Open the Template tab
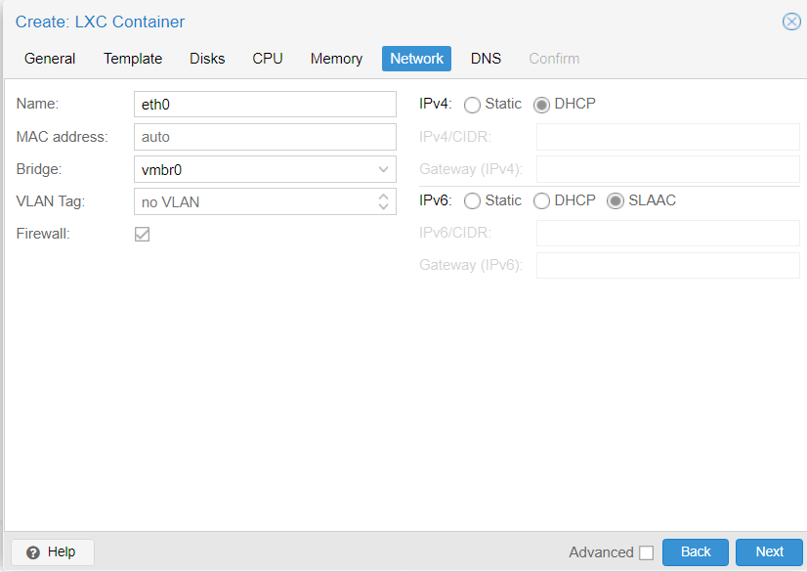Screen dimensions: 807x572 (132, 59)
